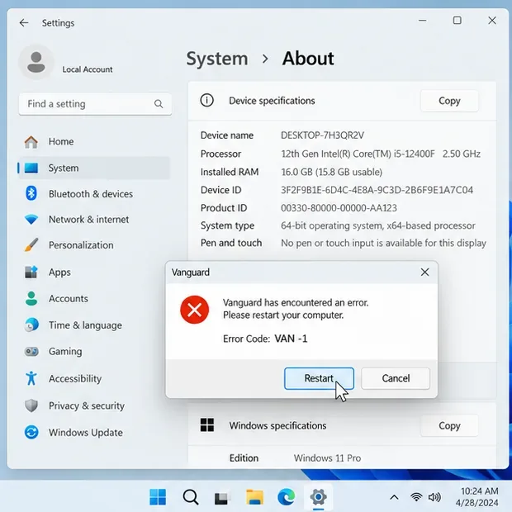The image size is (512, 512).
Task: Click the Device ID value 3F2F9B1E
Action: tap(377, 190)
